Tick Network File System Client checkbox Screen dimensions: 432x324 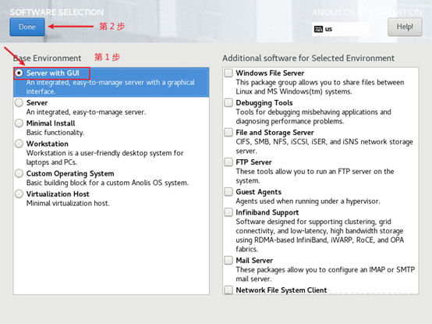(x=228, y=290)
